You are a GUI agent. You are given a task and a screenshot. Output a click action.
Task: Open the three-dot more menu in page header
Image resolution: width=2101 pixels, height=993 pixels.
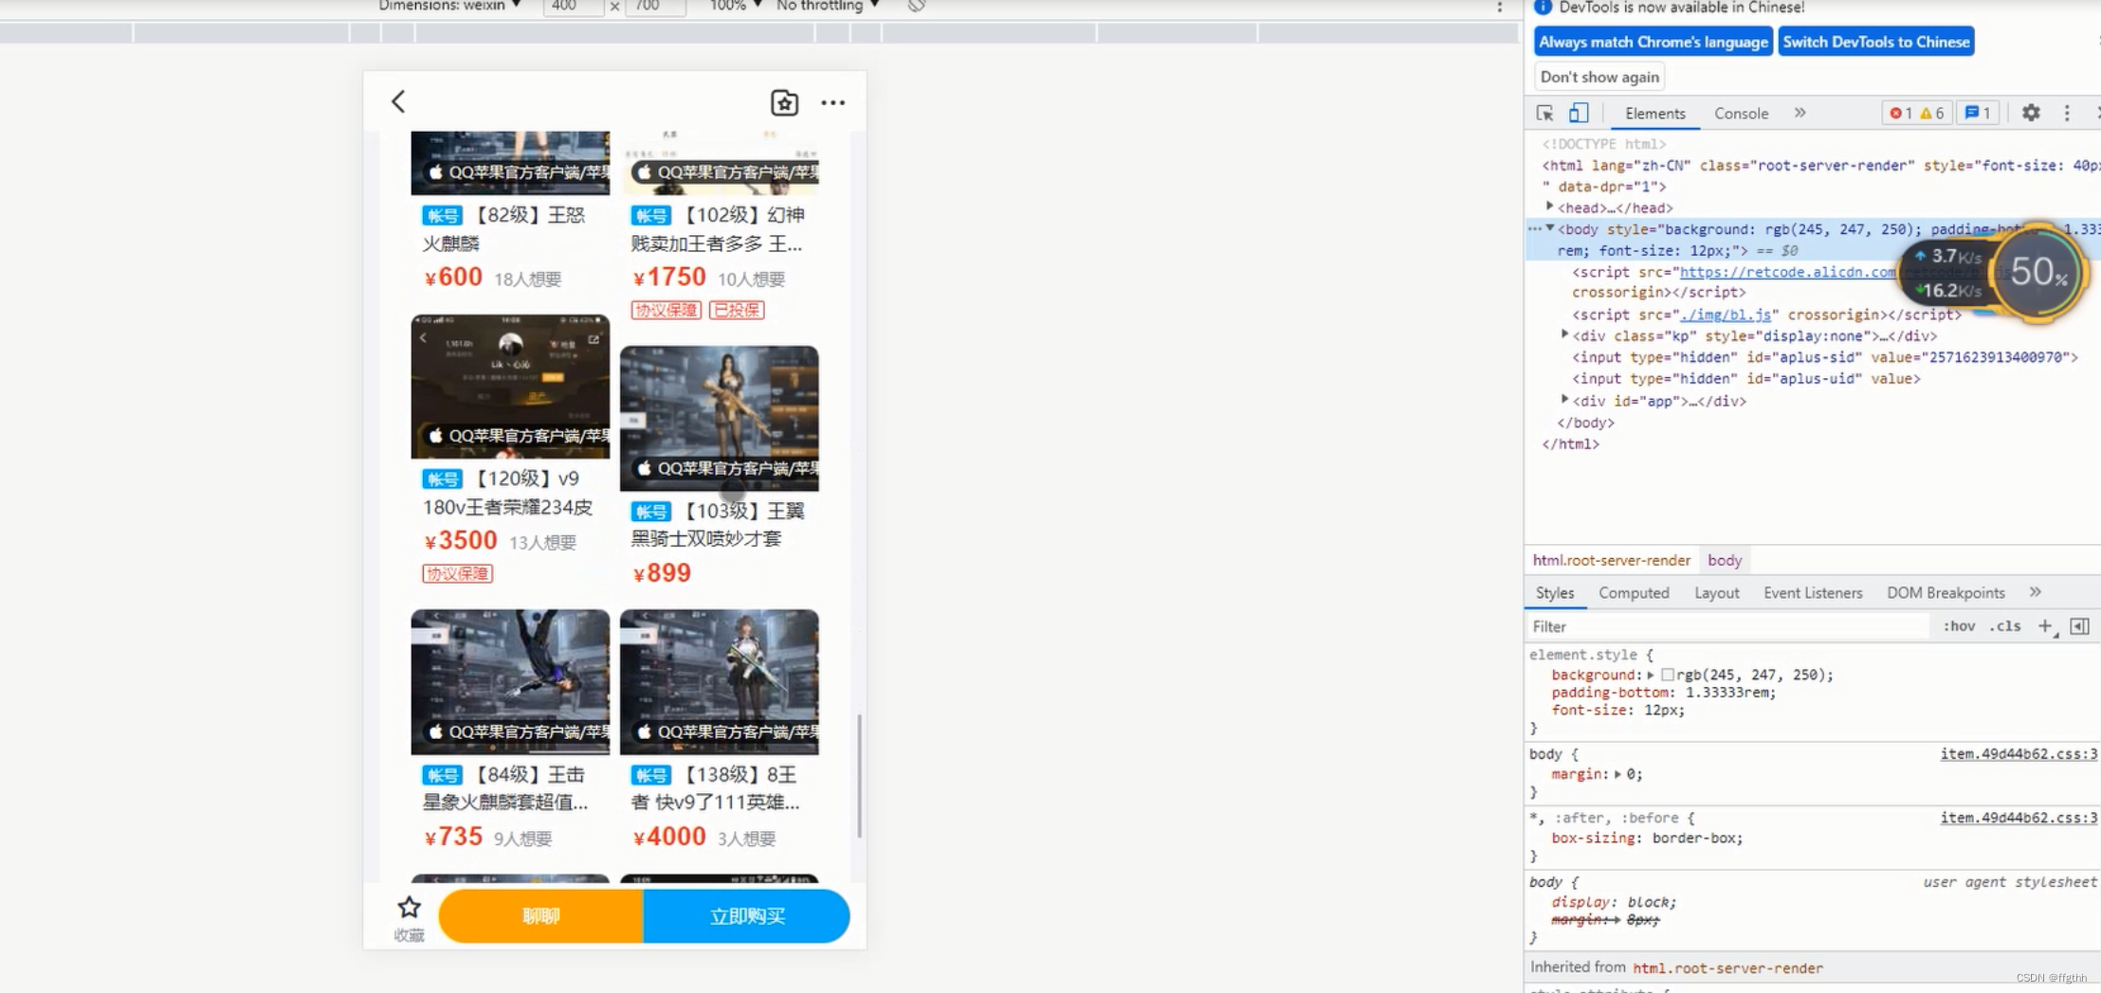pos(832,102)
